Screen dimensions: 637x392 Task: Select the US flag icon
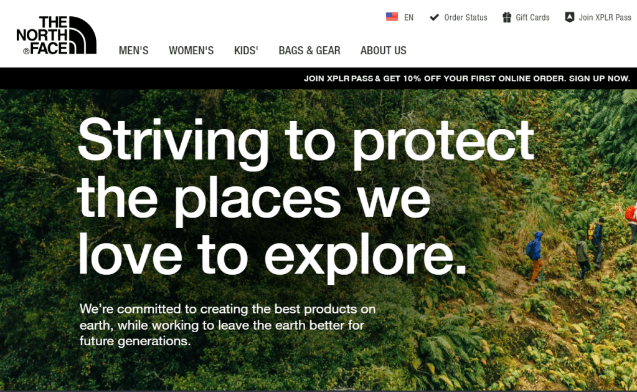tap(392, 17)
